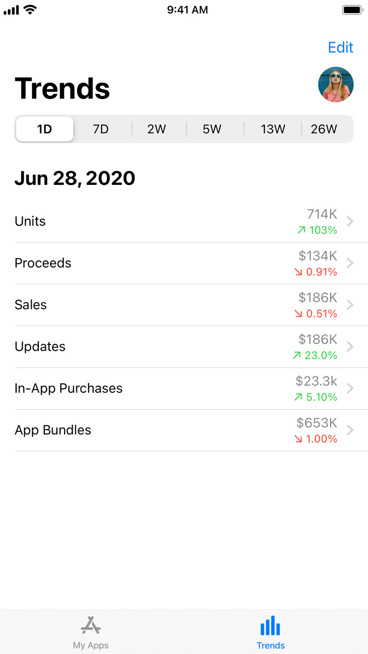Tap the Trends bar chart icon
This screenshot has width=368, height=654.
(271, 626)
